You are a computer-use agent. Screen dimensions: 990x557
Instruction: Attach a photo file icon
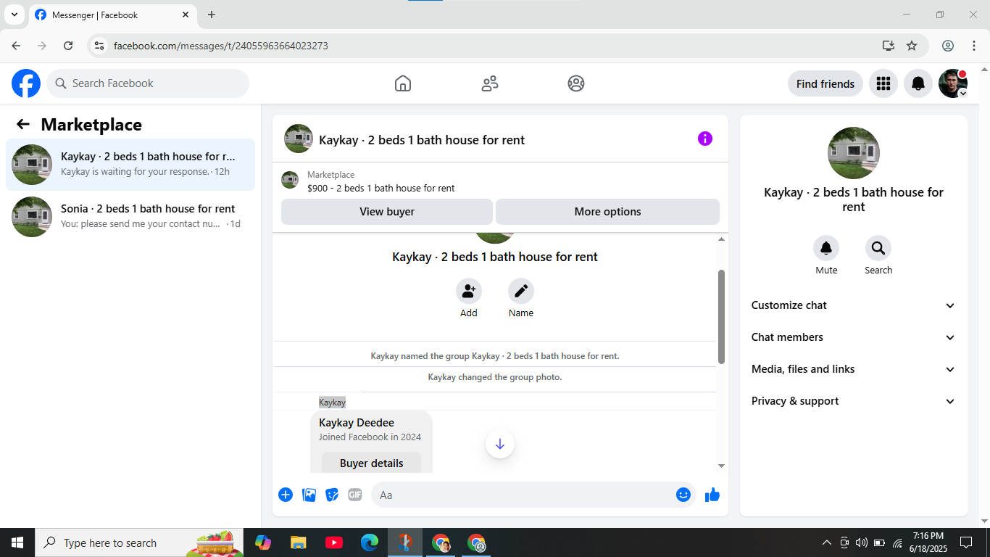(309, 495)
